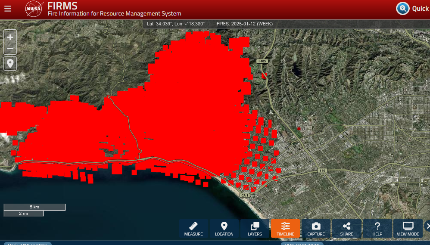The image size is (430, 245).
Task: Click the 2 mi scale bar
Action: point(24,213)
